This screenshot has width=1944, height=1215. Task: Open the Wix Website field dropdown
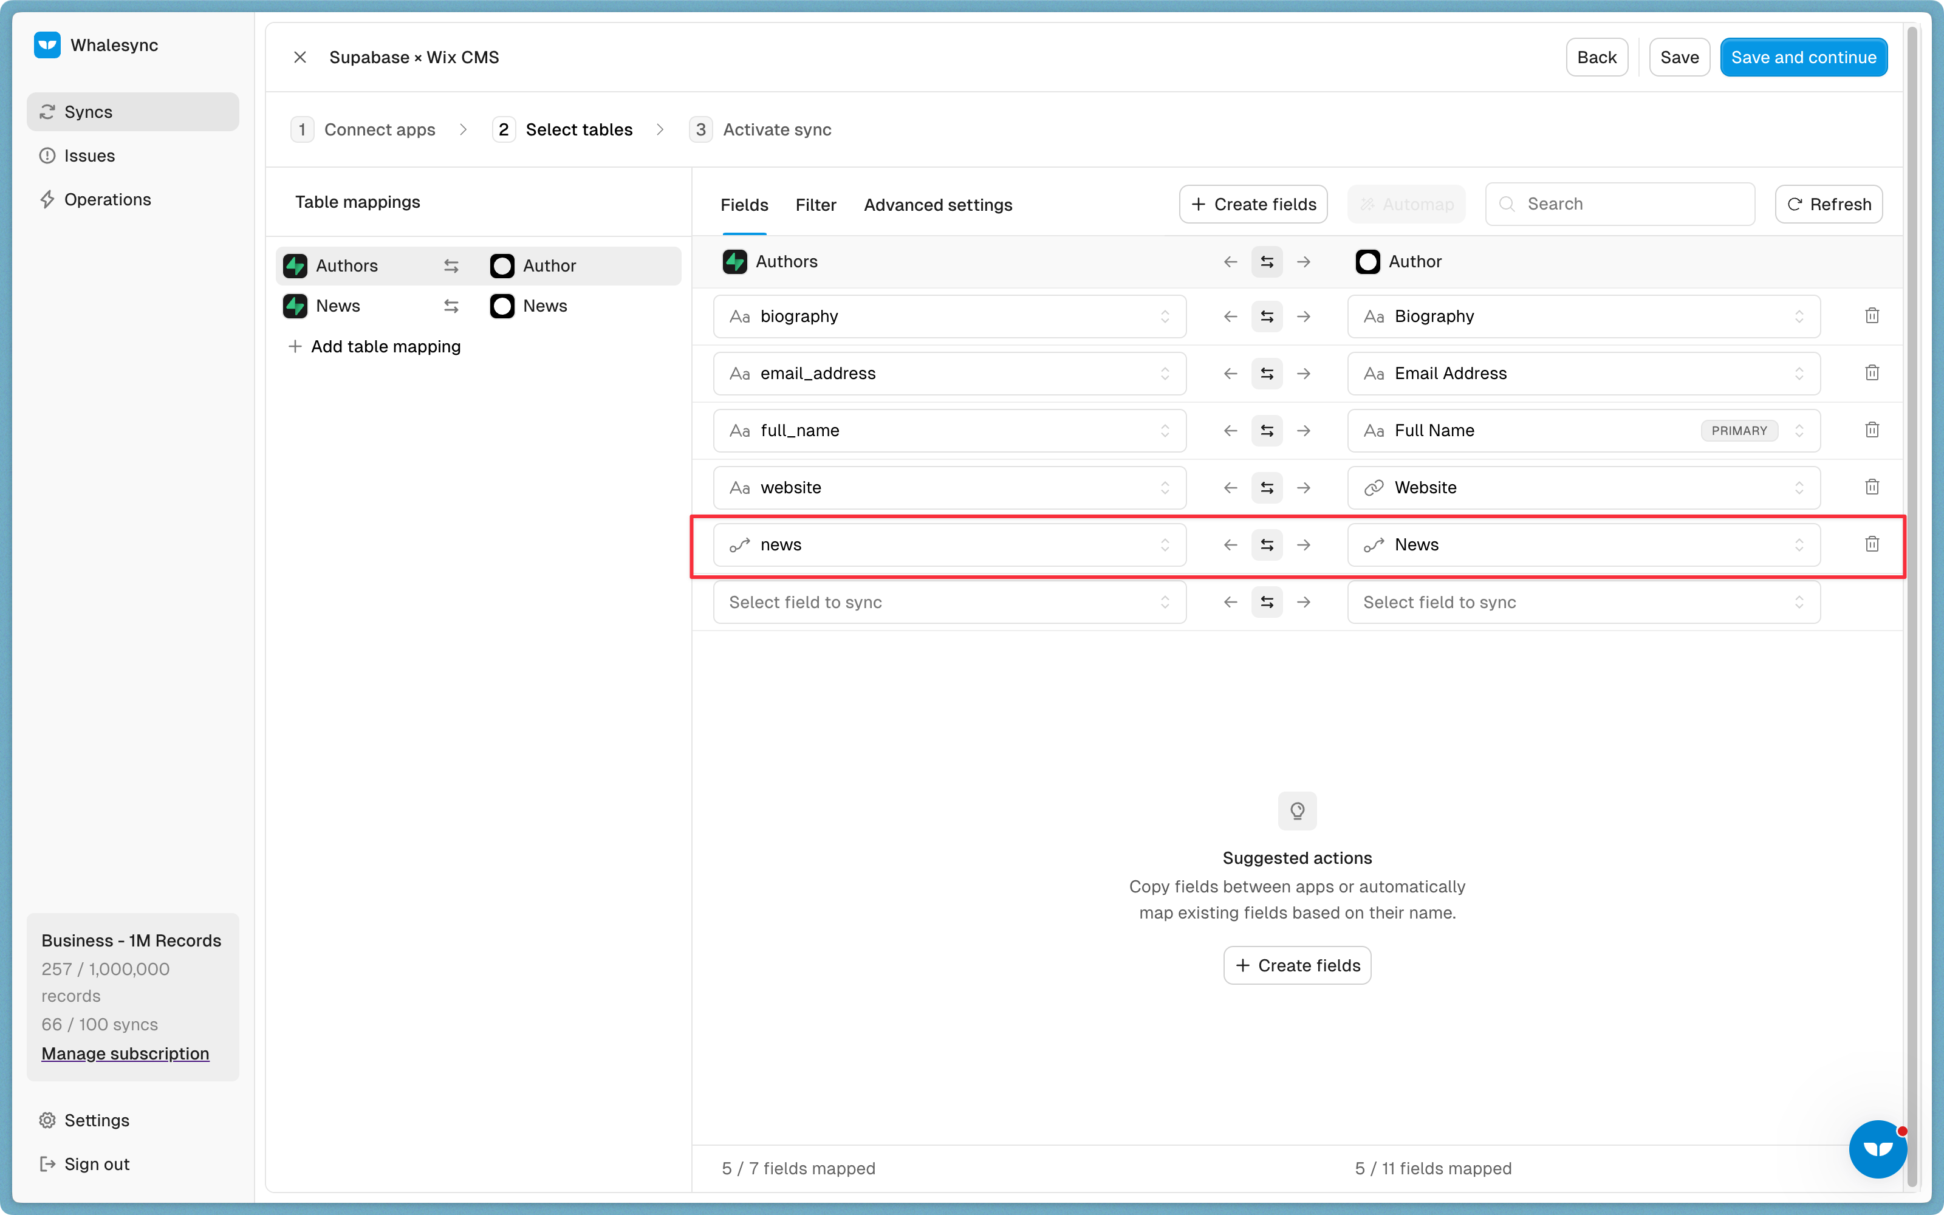tap(1583, 488)
